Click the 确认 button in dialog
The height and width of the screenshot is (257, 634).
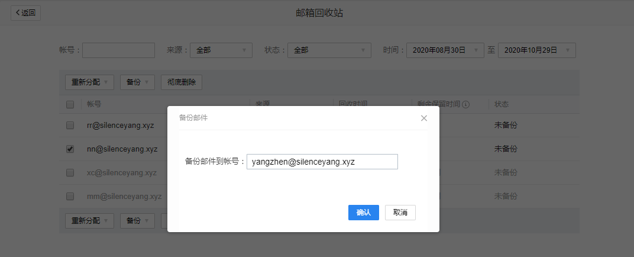[364, 213]
